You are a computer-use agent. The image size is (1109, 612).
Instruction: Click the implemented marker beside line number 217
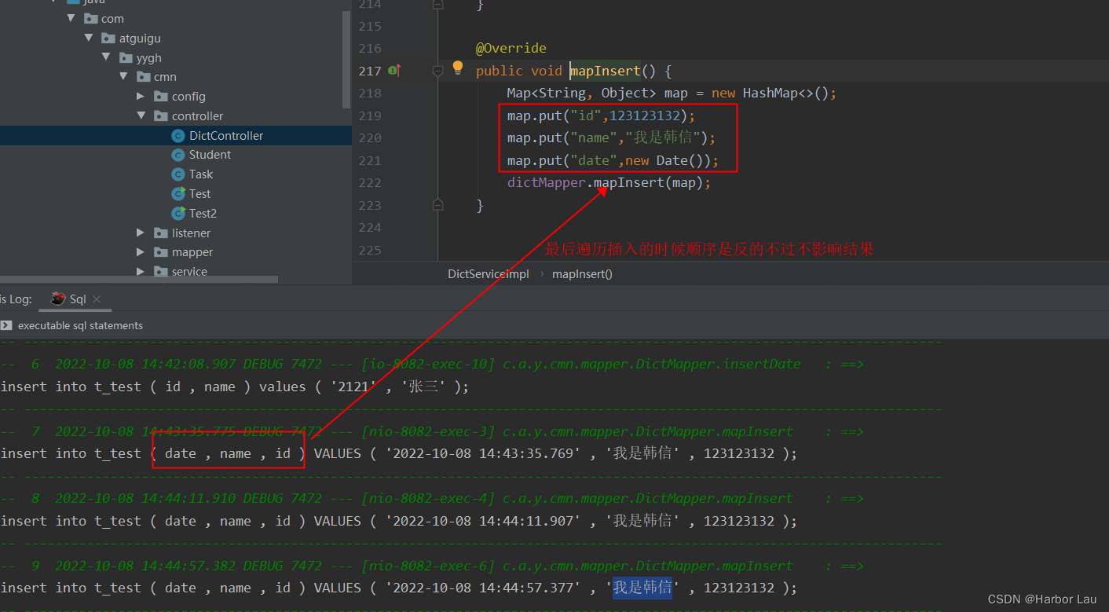coord(392,71)
